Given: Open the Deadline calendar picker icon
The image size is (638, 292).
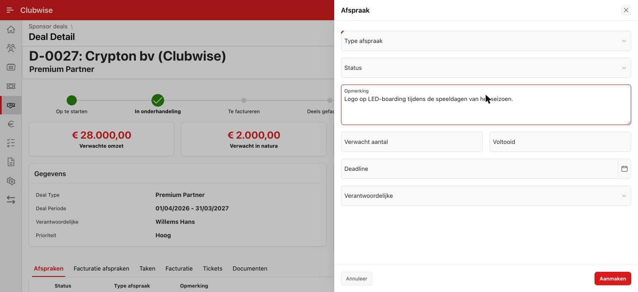Looking at the screenshot, I should point(624,169).
